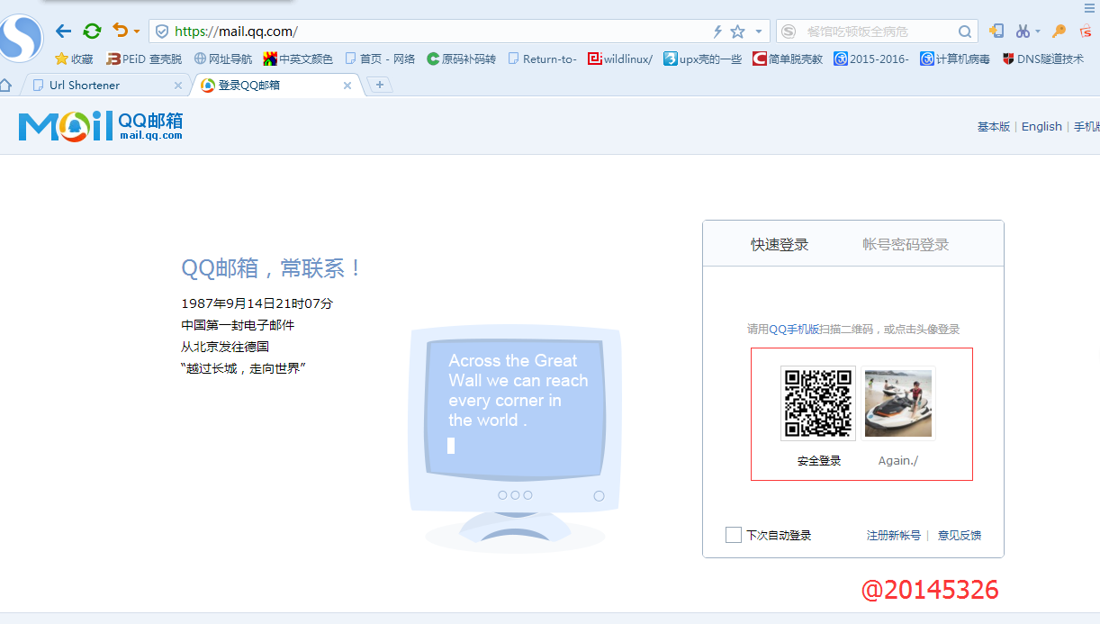Click the magnifier search icon

[965, 32]
